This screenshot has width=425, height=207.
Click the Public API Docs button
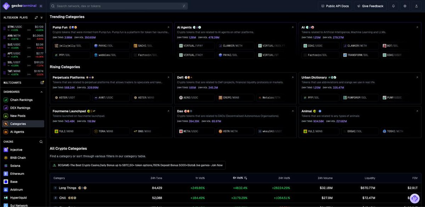click(335, 6)
